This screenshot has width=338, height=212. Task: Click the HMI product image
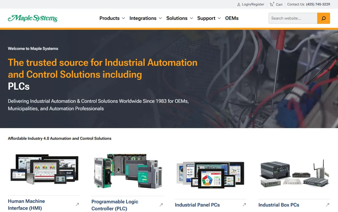(x=45, y=169)
